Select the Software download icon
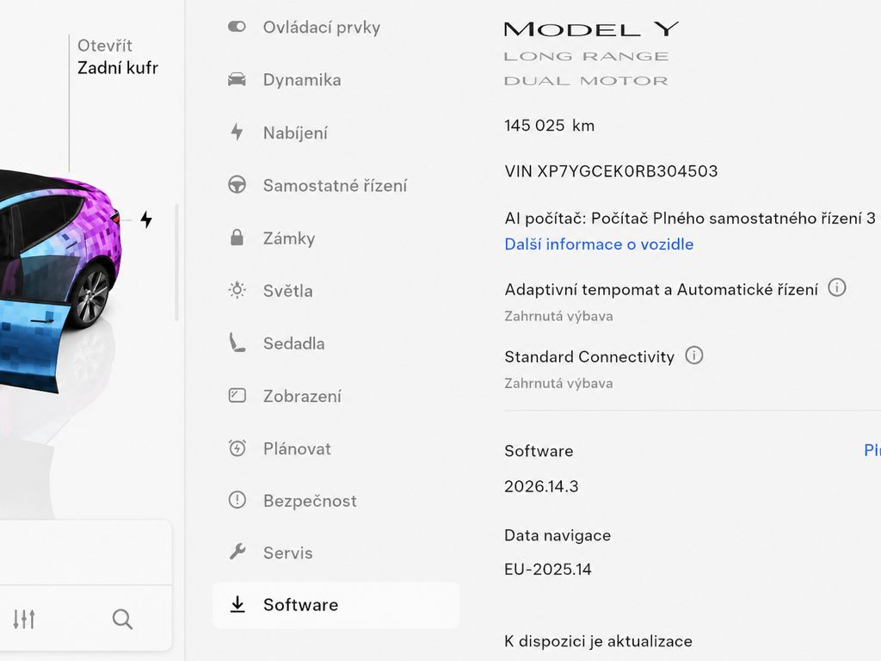The height and width of the screenshot is (661, 881). [x=237, y=604]
